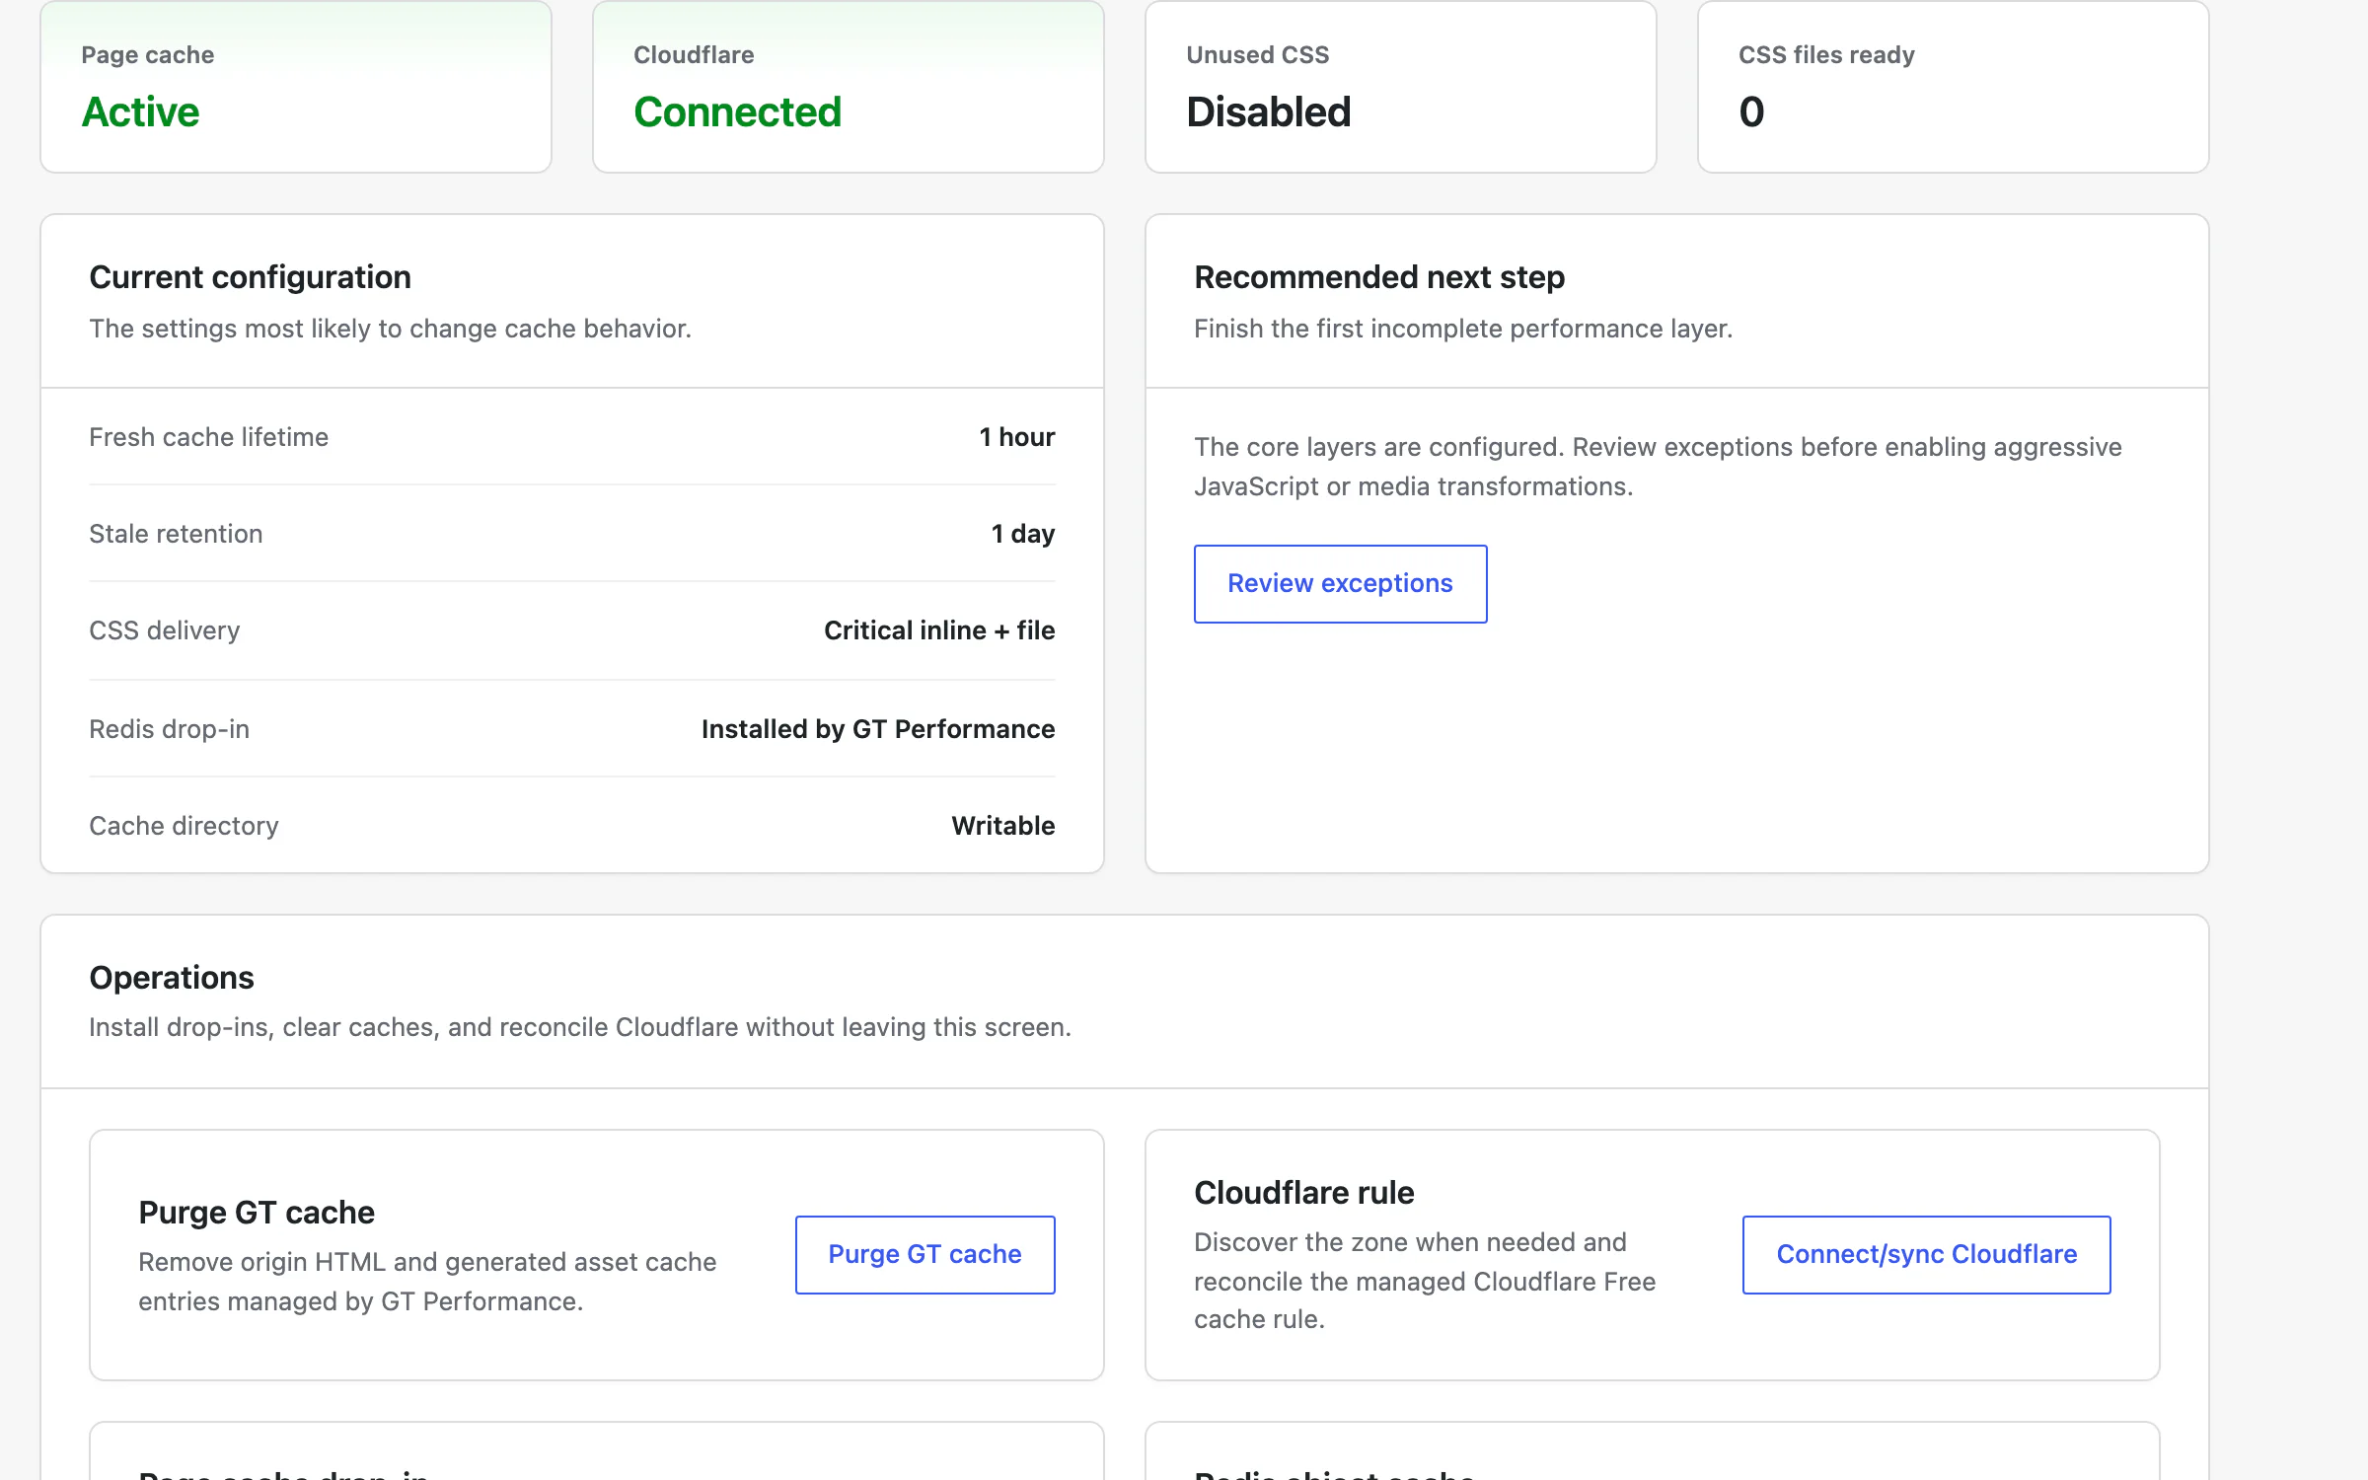Image resolution: width=2368 pixels, height=1480 pixels.
Task: Click the 'Purge GT cache' card heading
Action: 257,1213
